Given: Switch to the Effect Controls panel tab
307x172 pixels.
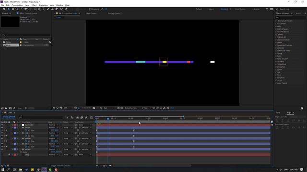Looking at the screenshot, I should 28,13.
